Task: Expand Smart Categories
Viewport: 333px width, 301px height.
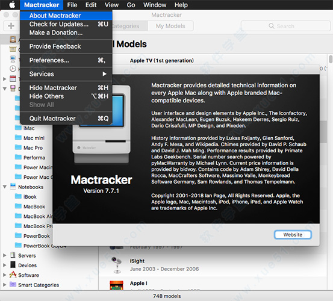Action: click(x=5, y=285)
